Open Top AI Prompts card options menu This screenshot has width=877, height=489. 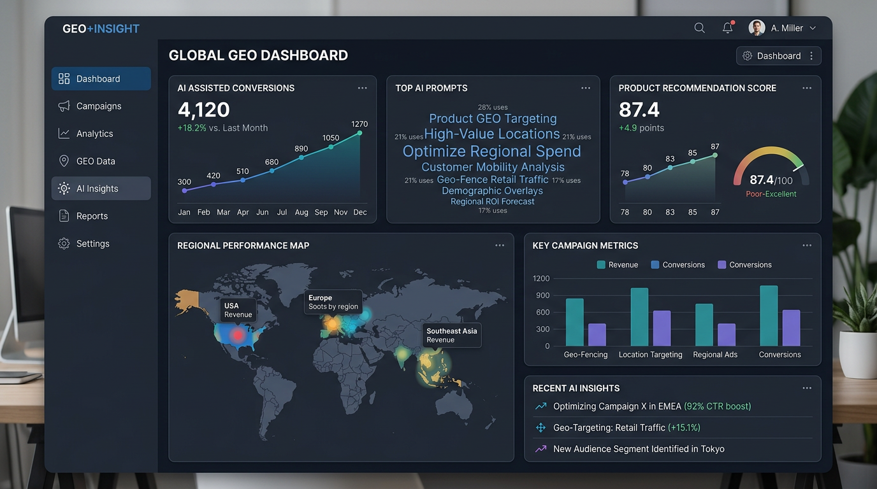586,88
